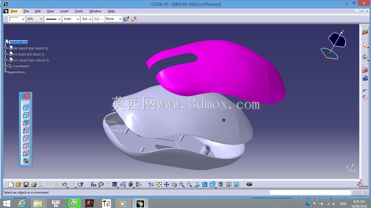This screenshot has height=208, width=371.
Task: Select VO CHUOT (VO CHUOT.1) tree item
Action: point(31,60)
